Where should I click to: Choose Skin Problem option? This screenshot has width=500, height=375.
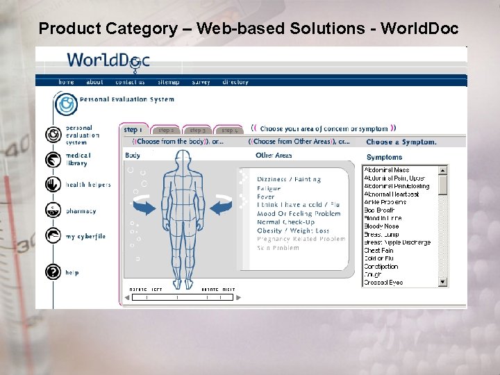pos(278,248)
